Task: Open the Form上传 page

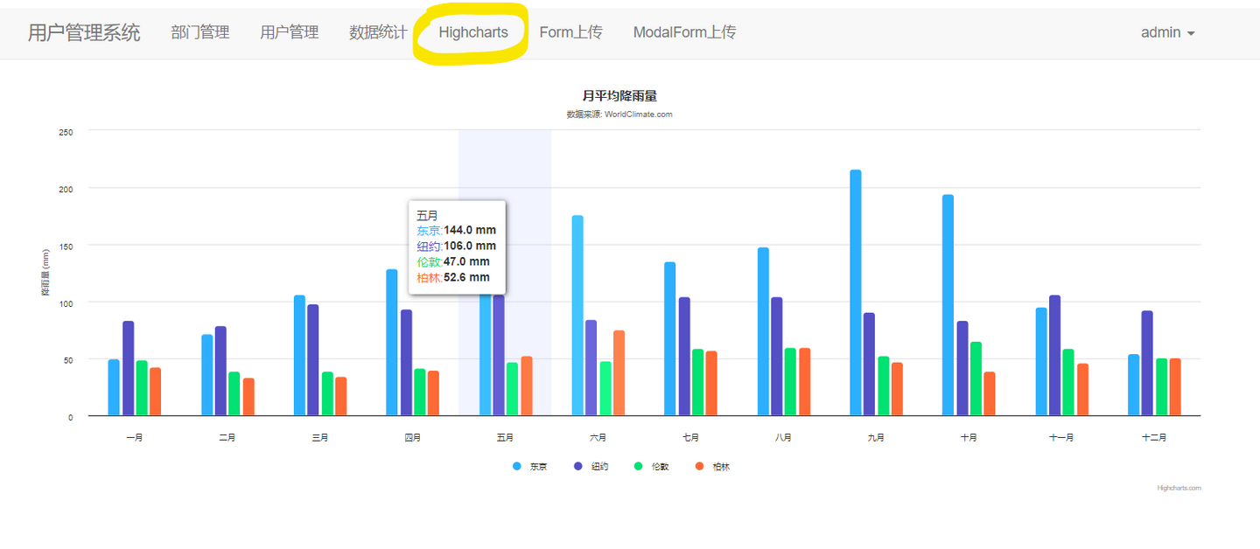Action: [x=571, y=31]
